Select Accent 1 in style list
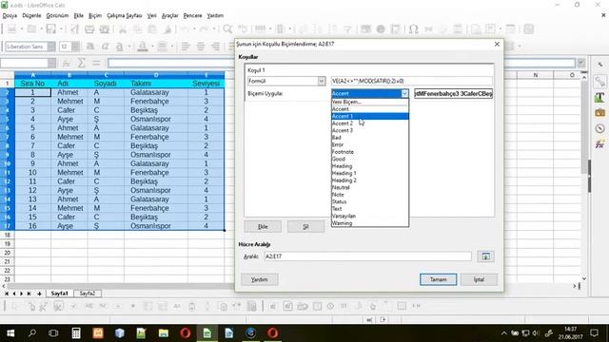The height and width of the screenshot is (342, 609). coord(370,116)
